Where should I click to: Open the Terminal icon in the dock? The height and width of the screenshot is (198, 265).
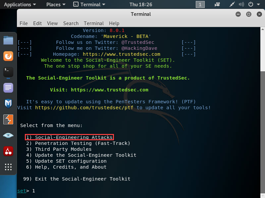tap(8, 72)
